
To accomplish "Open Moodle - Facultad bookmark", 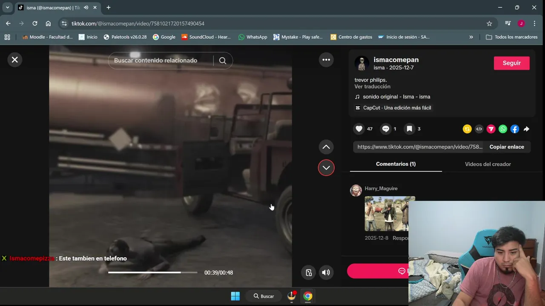I will click(47, 37).
